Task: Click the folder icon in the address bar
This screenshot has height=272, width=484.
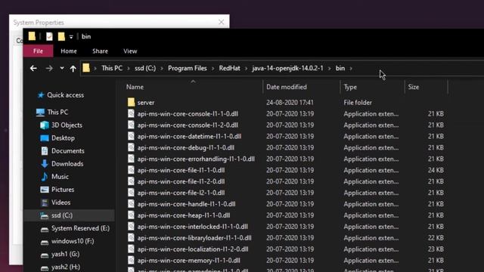Action: pyautogui.click(x=86, y=68)
